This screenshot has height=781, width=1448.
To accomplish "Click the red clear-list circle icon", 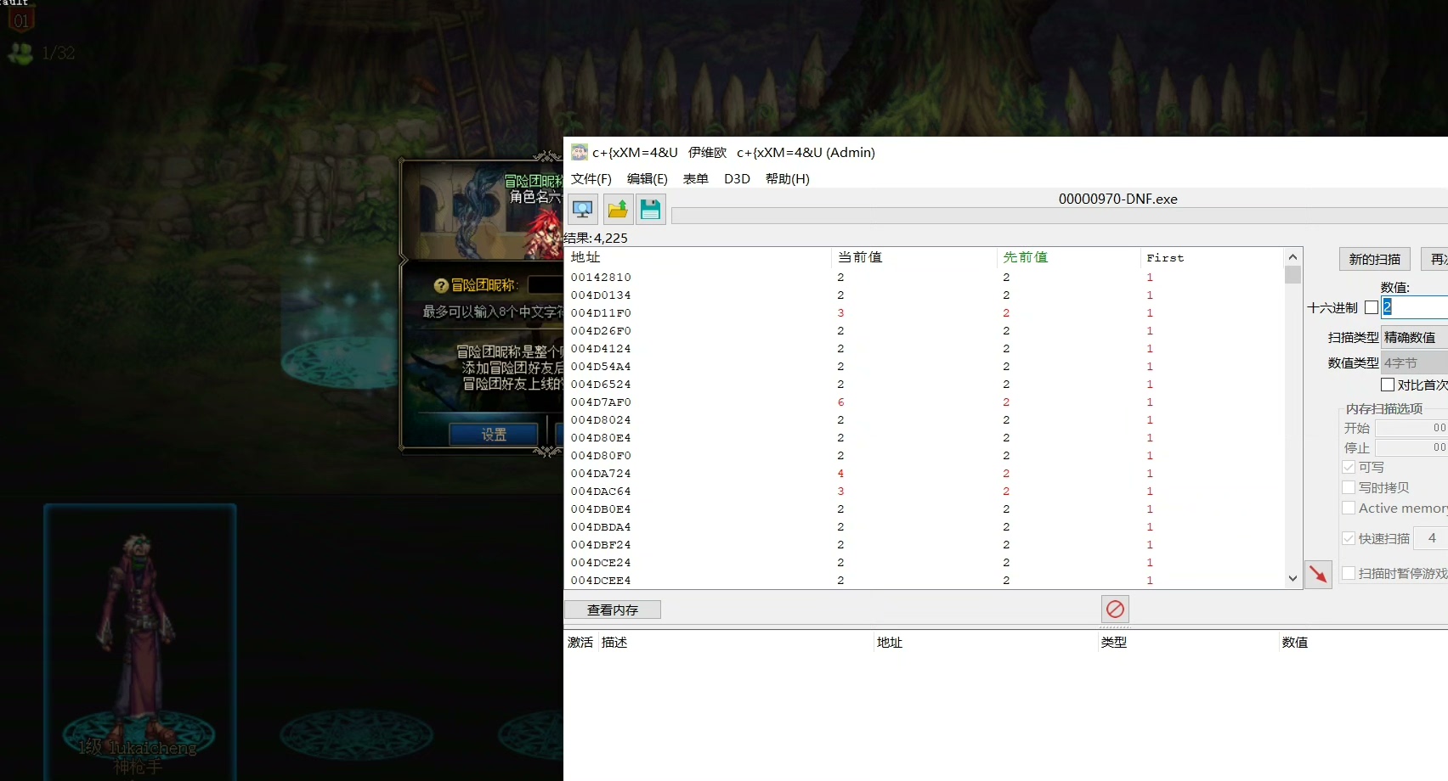I will pyautogui.click(x=1115, y=610).
